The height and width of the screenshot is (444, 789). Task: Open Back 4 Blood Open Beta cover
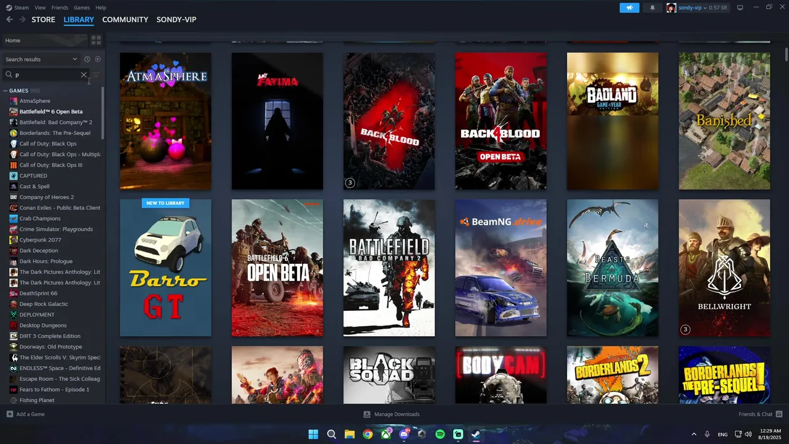[x=501, y=121]
